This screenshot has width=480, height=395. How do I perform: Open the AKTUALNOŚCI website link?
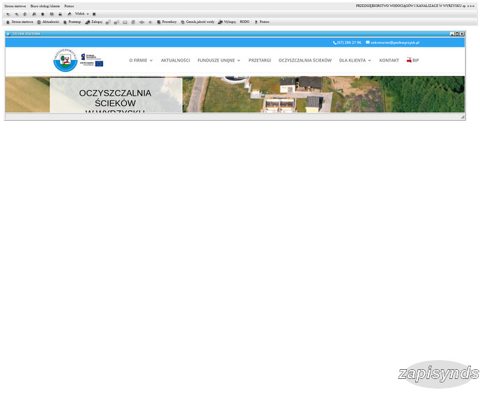tap(175, 61)
